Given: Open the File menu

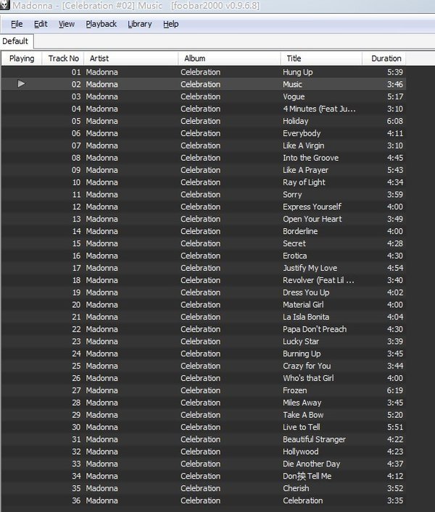Looking at the screenshot, I should 17,24.
